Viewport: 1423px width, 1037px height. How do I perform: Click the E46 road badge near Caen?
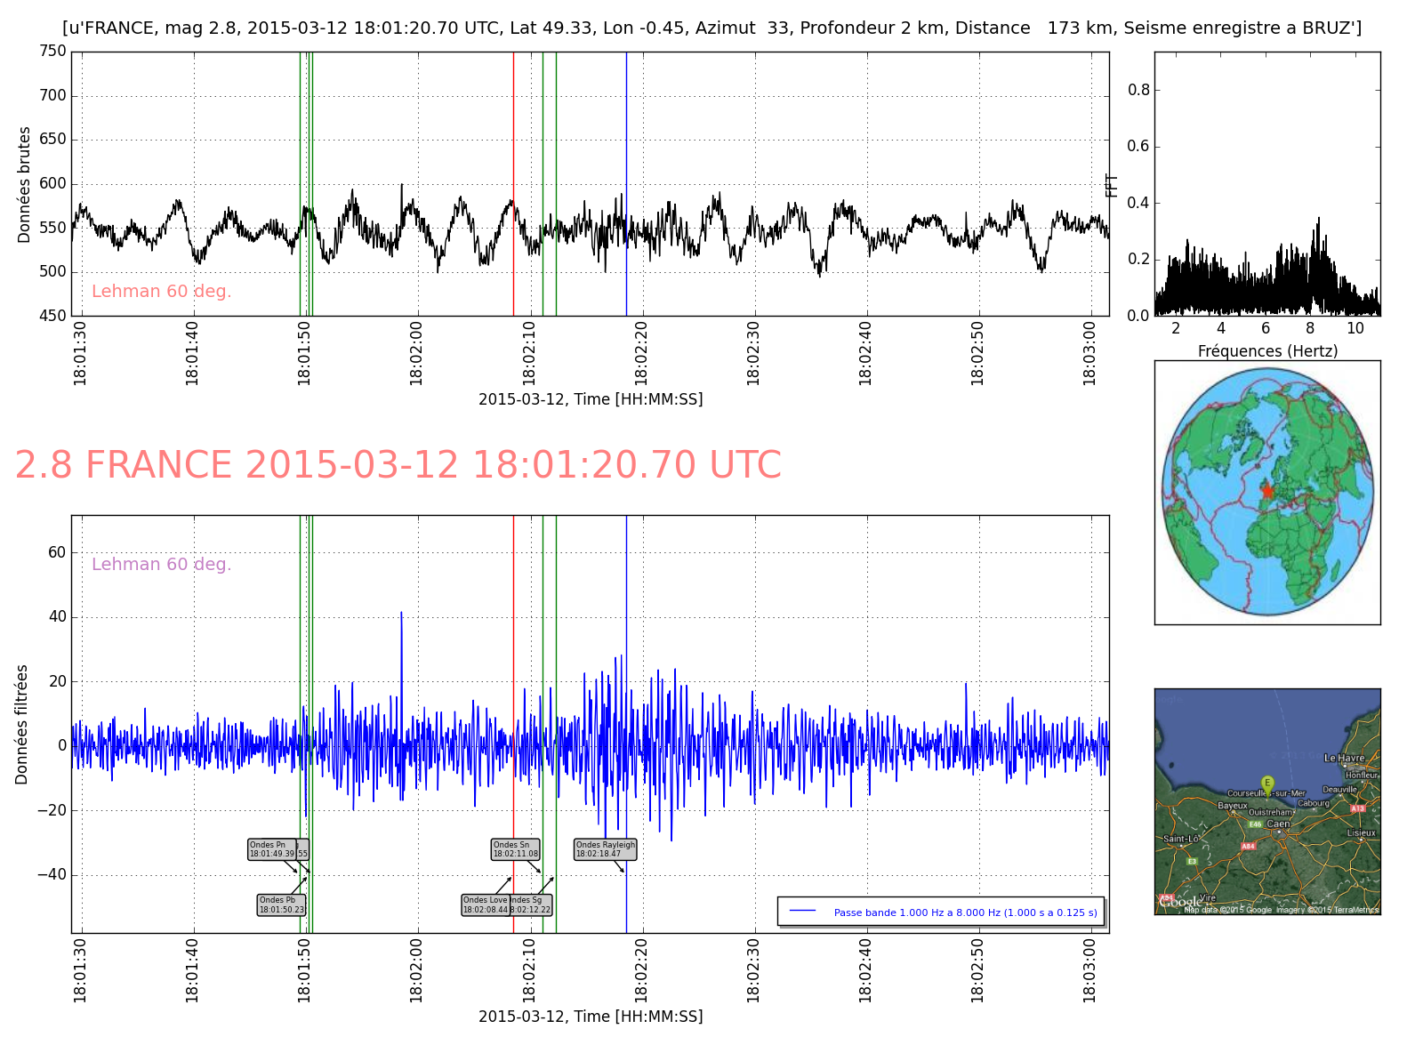pos(1255,824)
